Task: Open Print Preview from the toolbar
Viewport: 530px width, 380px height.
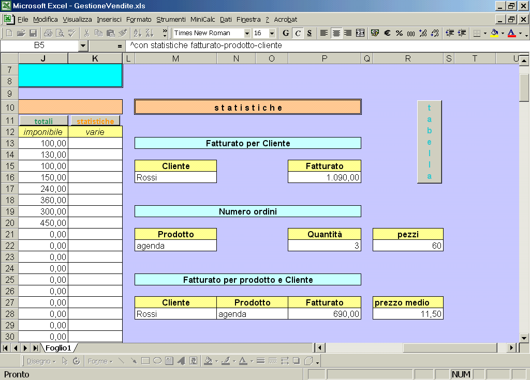Action: coord(60,33)
